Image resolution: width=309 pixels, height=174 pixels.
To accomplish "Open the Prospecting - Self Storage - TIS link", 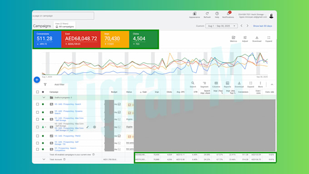I will coord(67,143).
